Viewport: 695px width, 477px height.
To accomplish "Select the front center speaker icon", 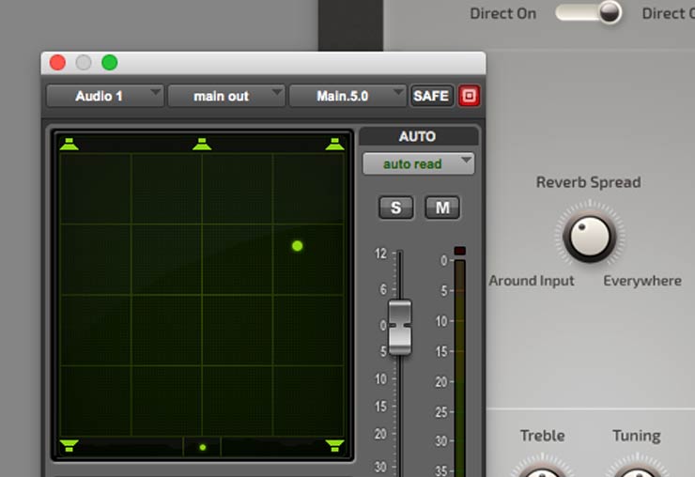I will tap(202, 144).
